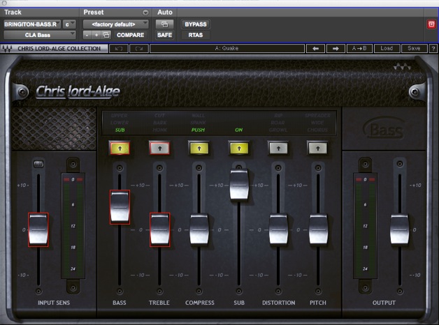Click the input clip LED above INPUT SENS
Screen dimensions: 439x325
[38, 164]
